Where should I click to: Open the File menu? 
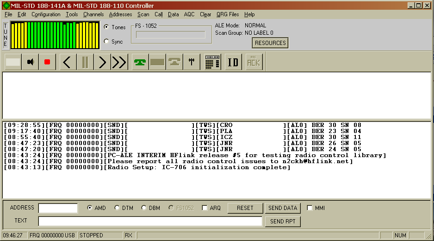tap(8, 14)
